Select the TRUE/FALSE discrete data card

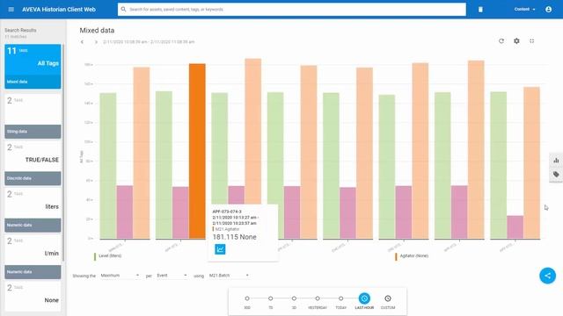[33, 162]
